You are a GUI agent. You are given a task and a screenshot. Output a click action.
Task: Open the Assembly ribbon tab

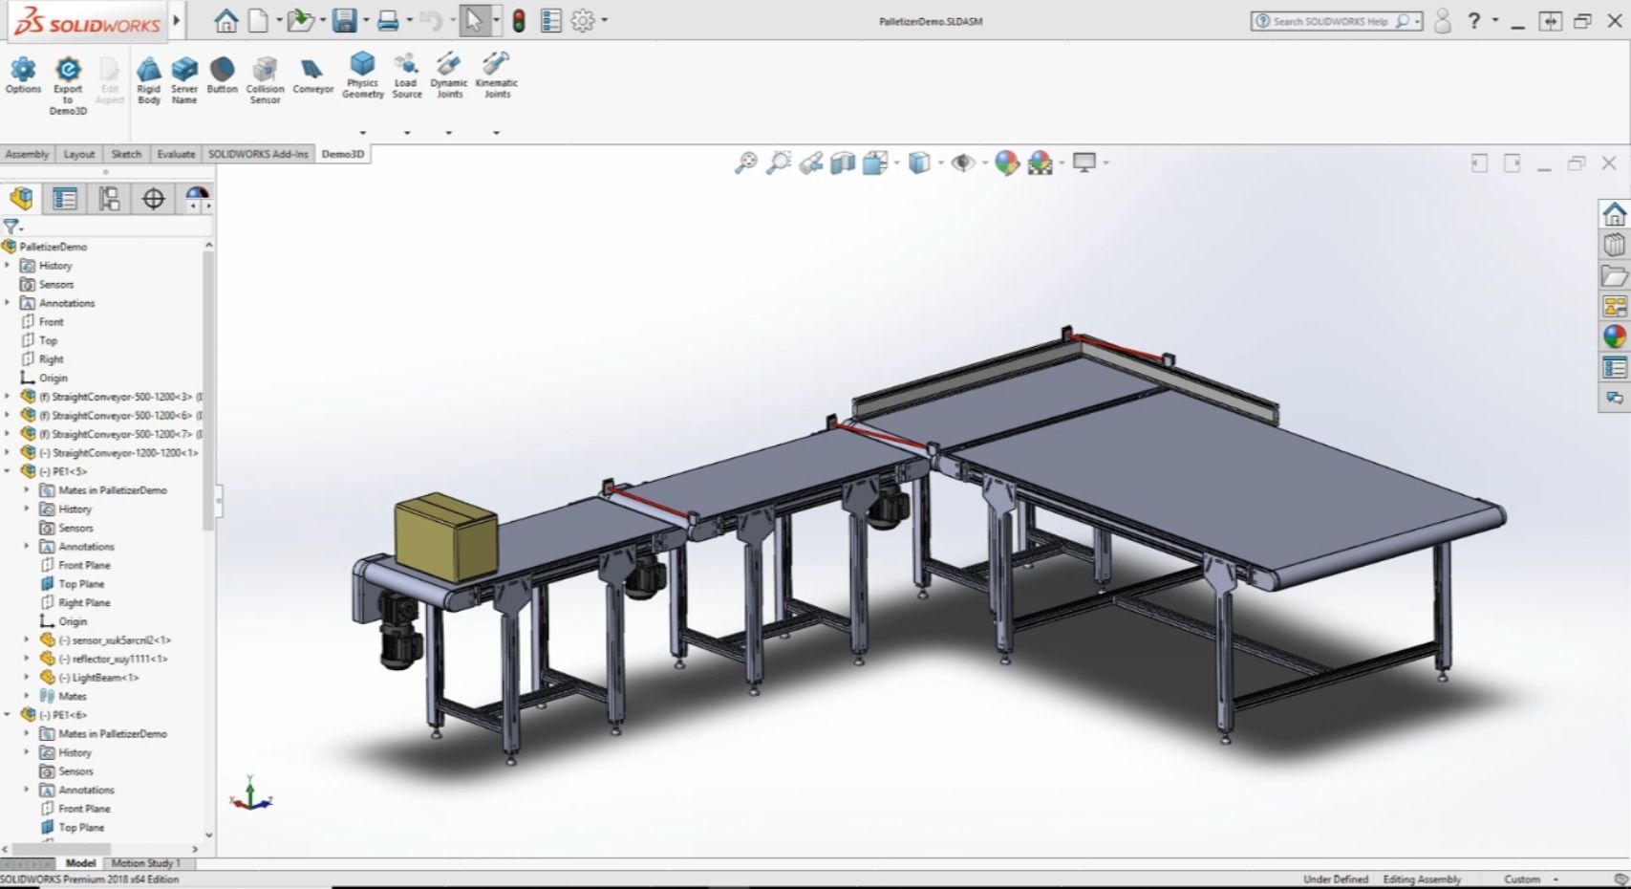27,154
